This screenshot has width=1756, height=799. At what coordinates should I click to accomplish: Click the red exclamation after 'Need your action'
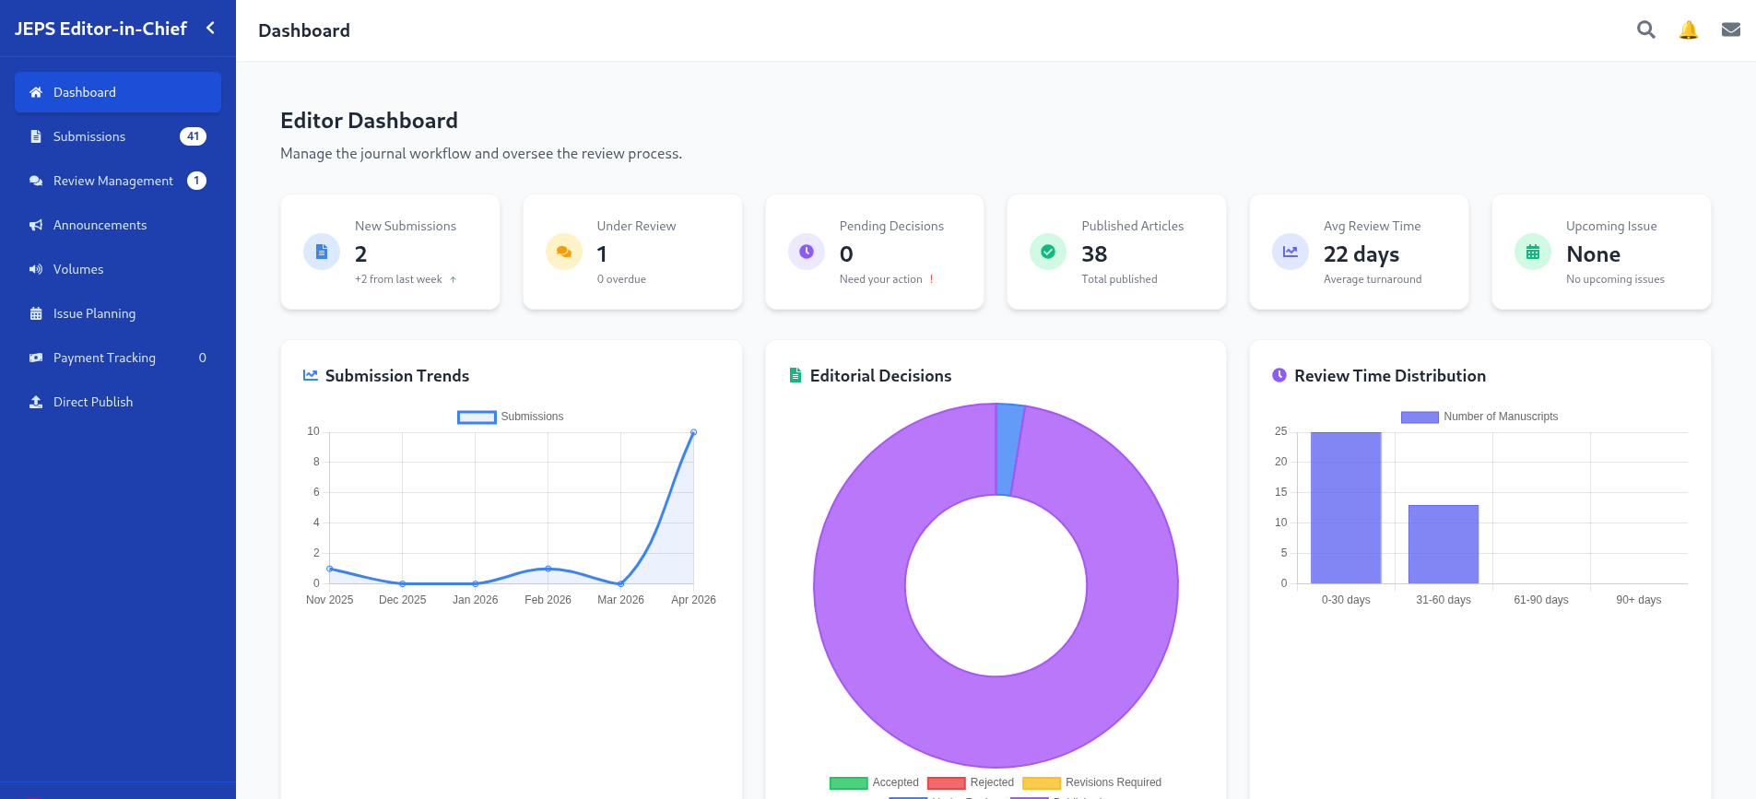click(931, 279)
